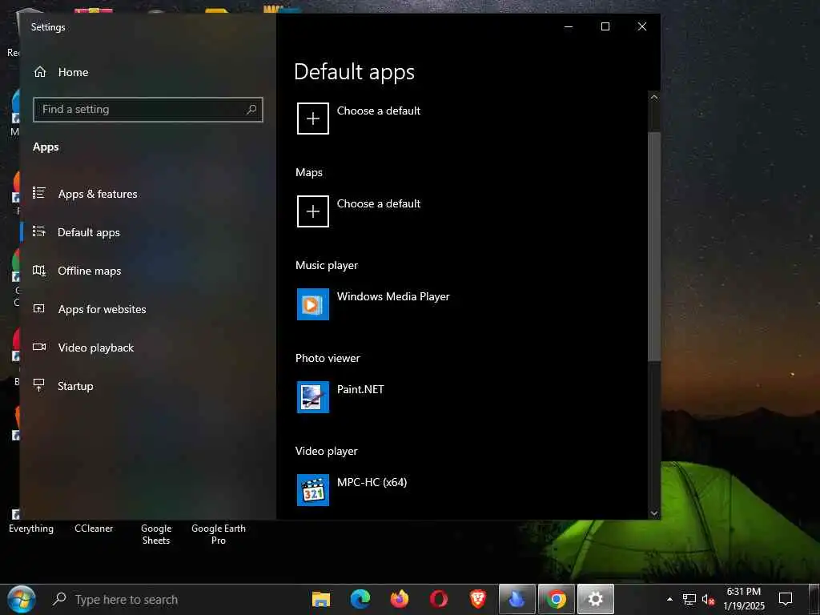
Task: Select the Google Sheets desktop shortcut
Action: [x=156, y=534]
